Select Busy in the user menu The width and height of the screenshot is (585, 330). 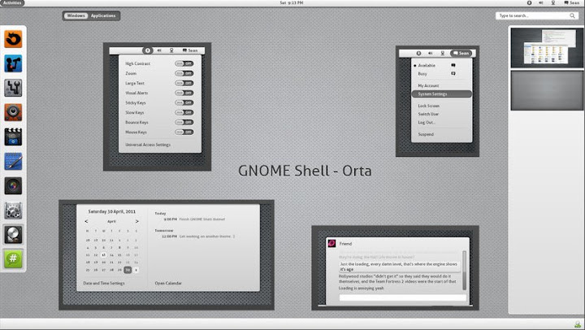pyautogui.click(x=422, y=73)
